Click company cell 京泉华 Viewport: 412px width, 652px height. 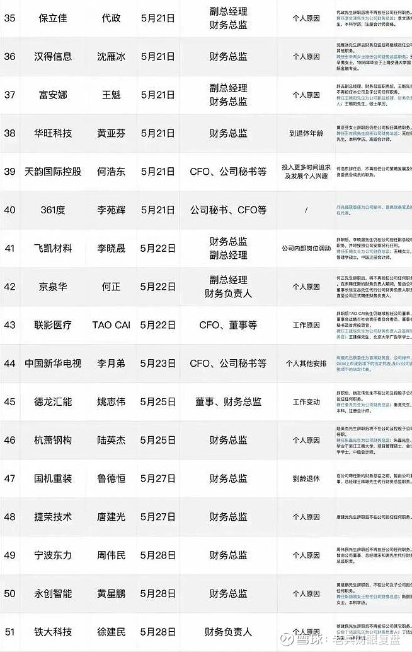[53, 287]
